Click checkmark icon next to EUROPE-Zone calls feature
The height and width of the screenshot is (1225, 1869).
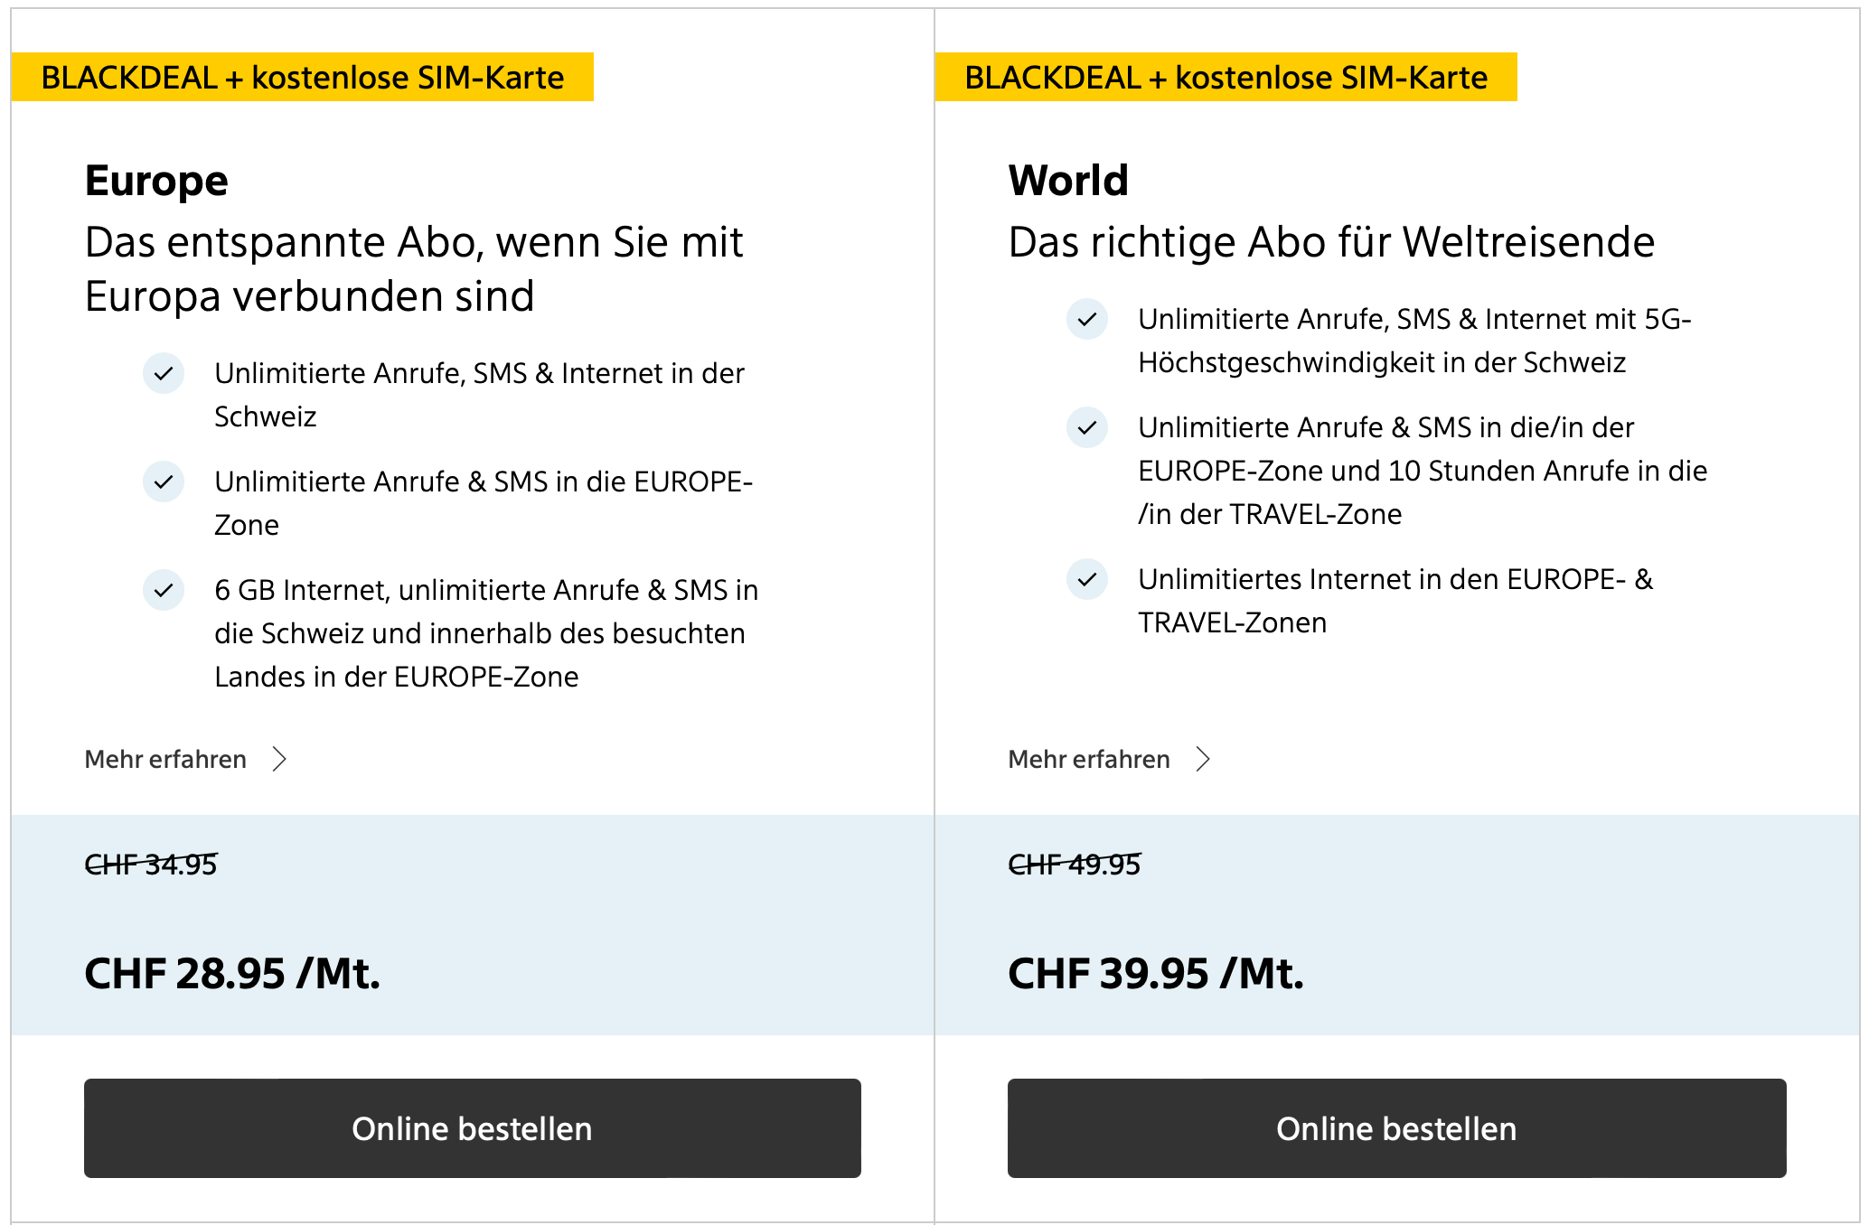tap(164, 482)
